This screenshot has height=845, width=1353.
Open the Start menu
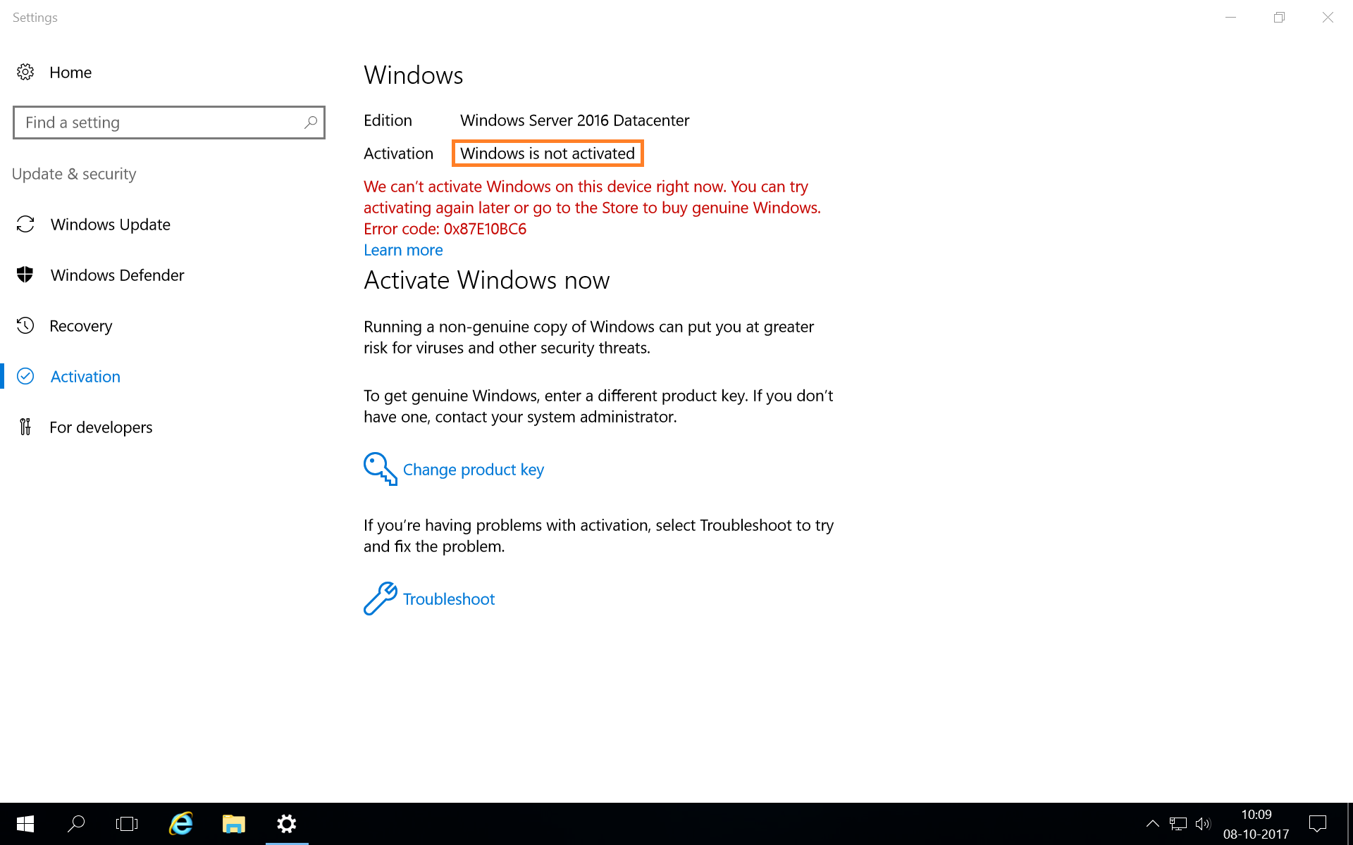tap(24, 824)
